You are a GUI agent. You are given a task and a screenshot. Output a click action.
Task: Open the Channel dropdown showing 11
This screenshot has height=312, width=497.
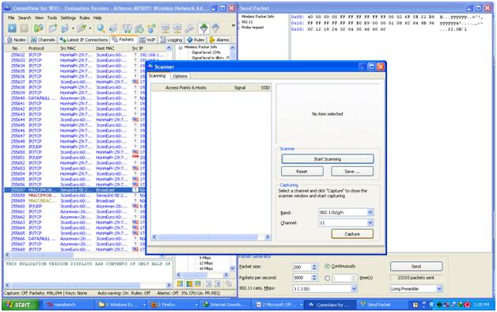(x=370, y=223)
